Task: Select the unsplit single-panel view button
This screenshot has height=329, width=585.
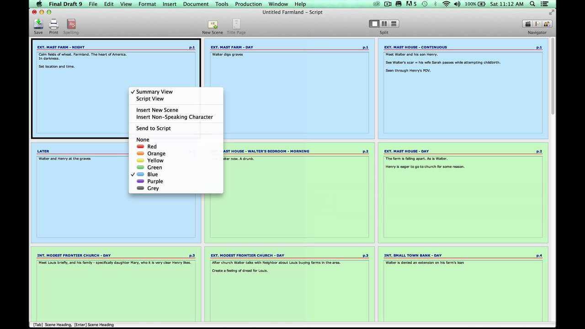Action: (374, 24)
